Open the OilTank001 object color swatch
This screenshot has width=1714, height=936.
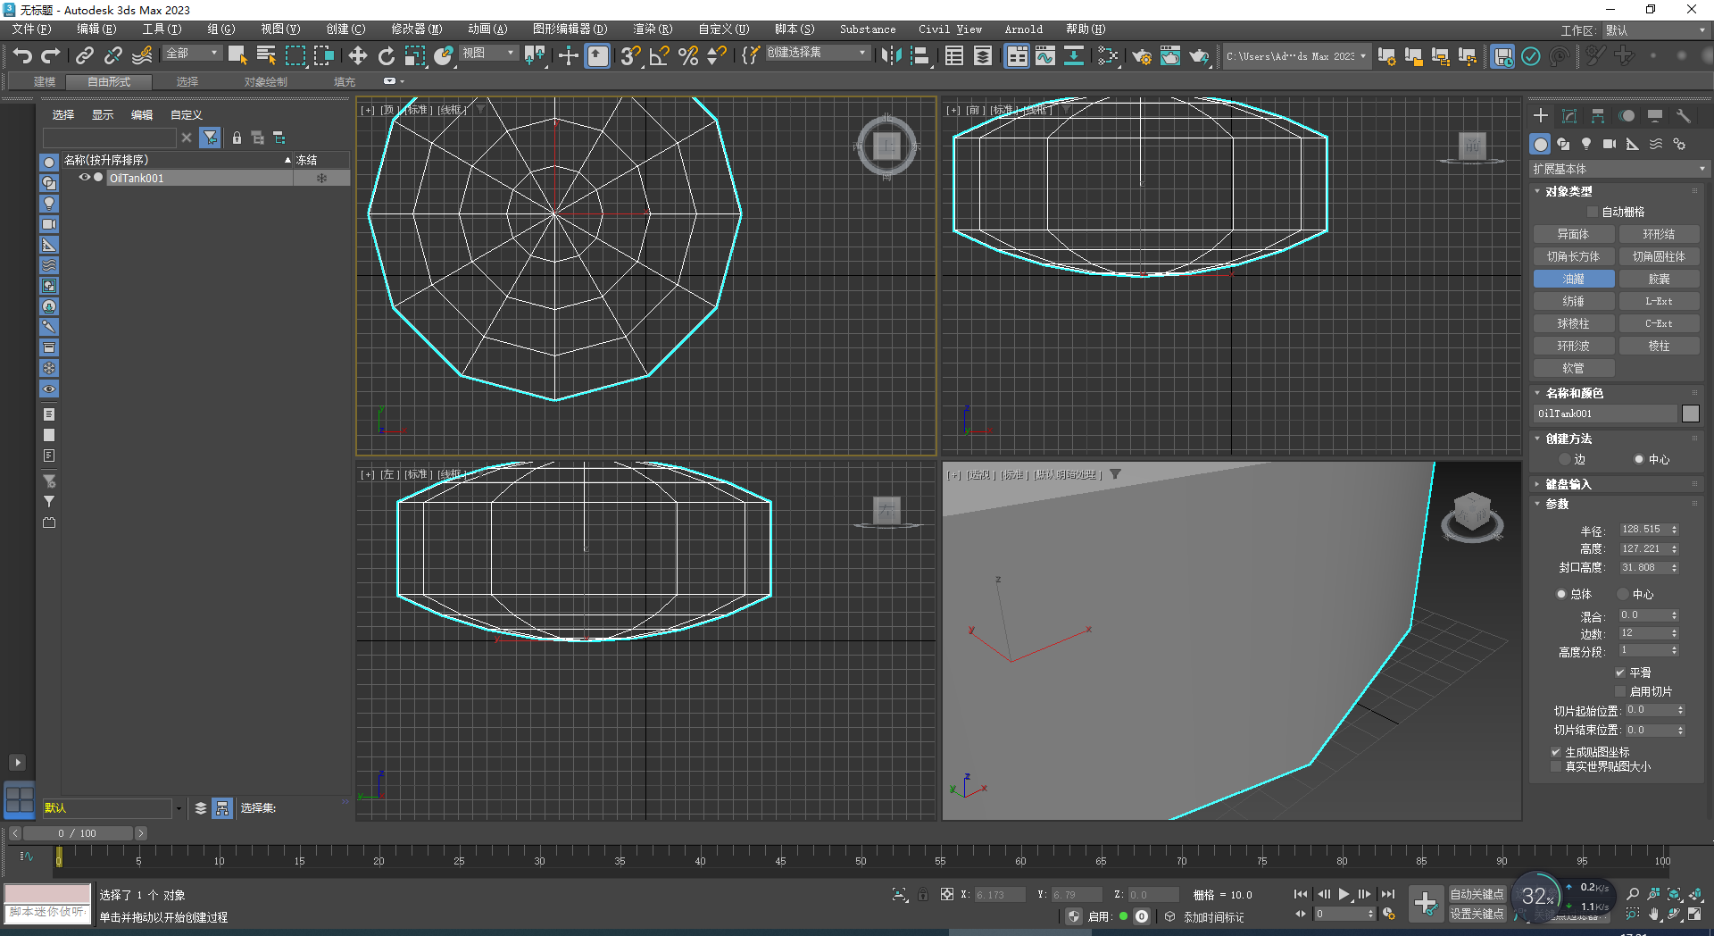click(1691, 414)
